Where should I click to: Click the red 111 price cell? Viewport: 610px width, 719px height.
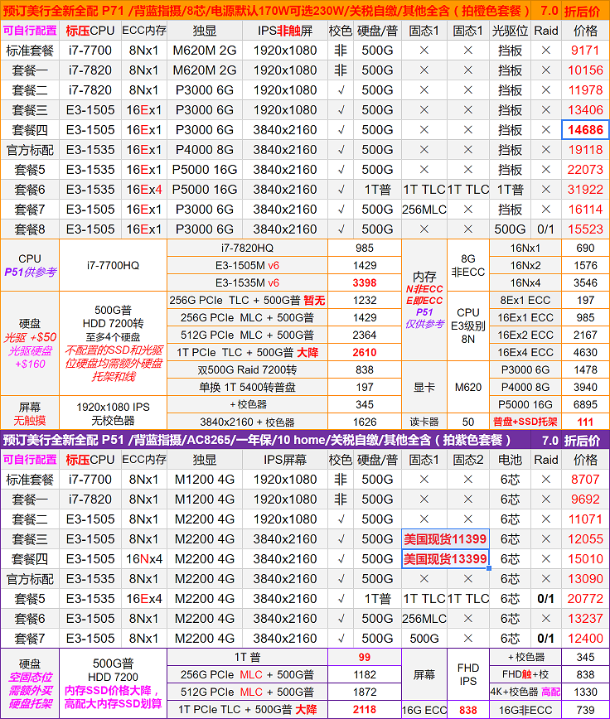click(x=585, y=422)
